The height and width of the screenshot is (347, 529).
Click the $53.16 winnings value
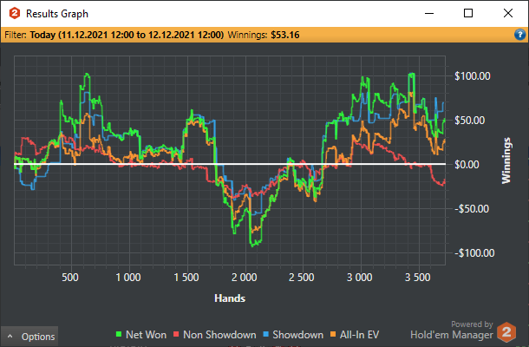[x=285, y=35]
